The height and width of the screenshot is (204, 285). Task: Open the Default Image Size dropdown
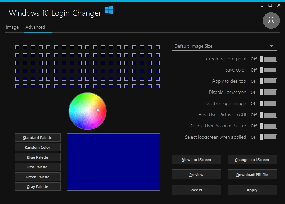click(224, 46)
